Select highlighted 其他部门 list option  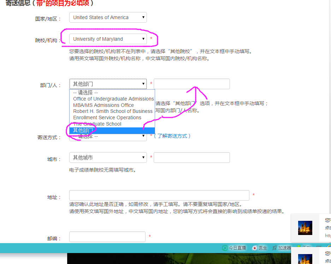[112, 131]
